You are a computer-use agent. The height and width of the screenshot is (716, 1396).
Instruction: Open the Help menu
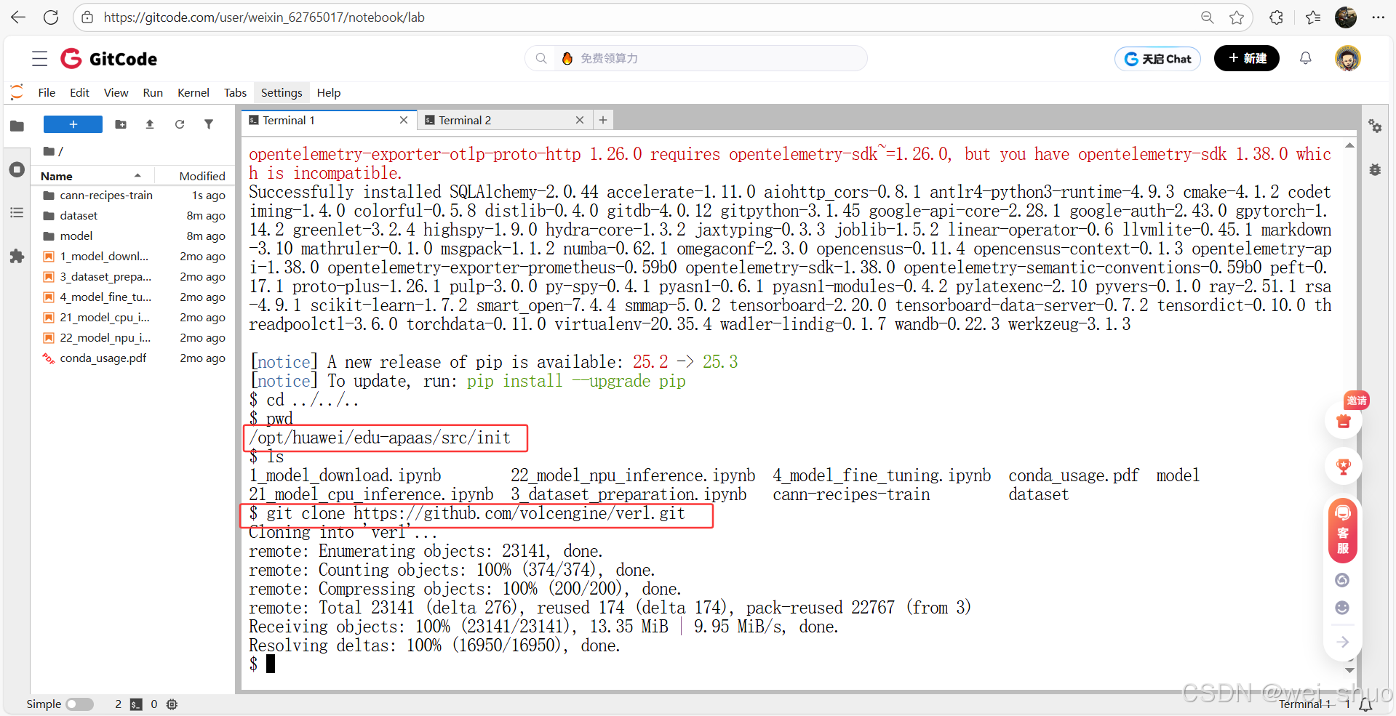pos(329,93)
